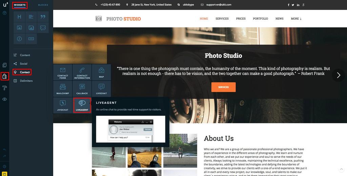Open the Facebook icon in top bar

point(288,5)
